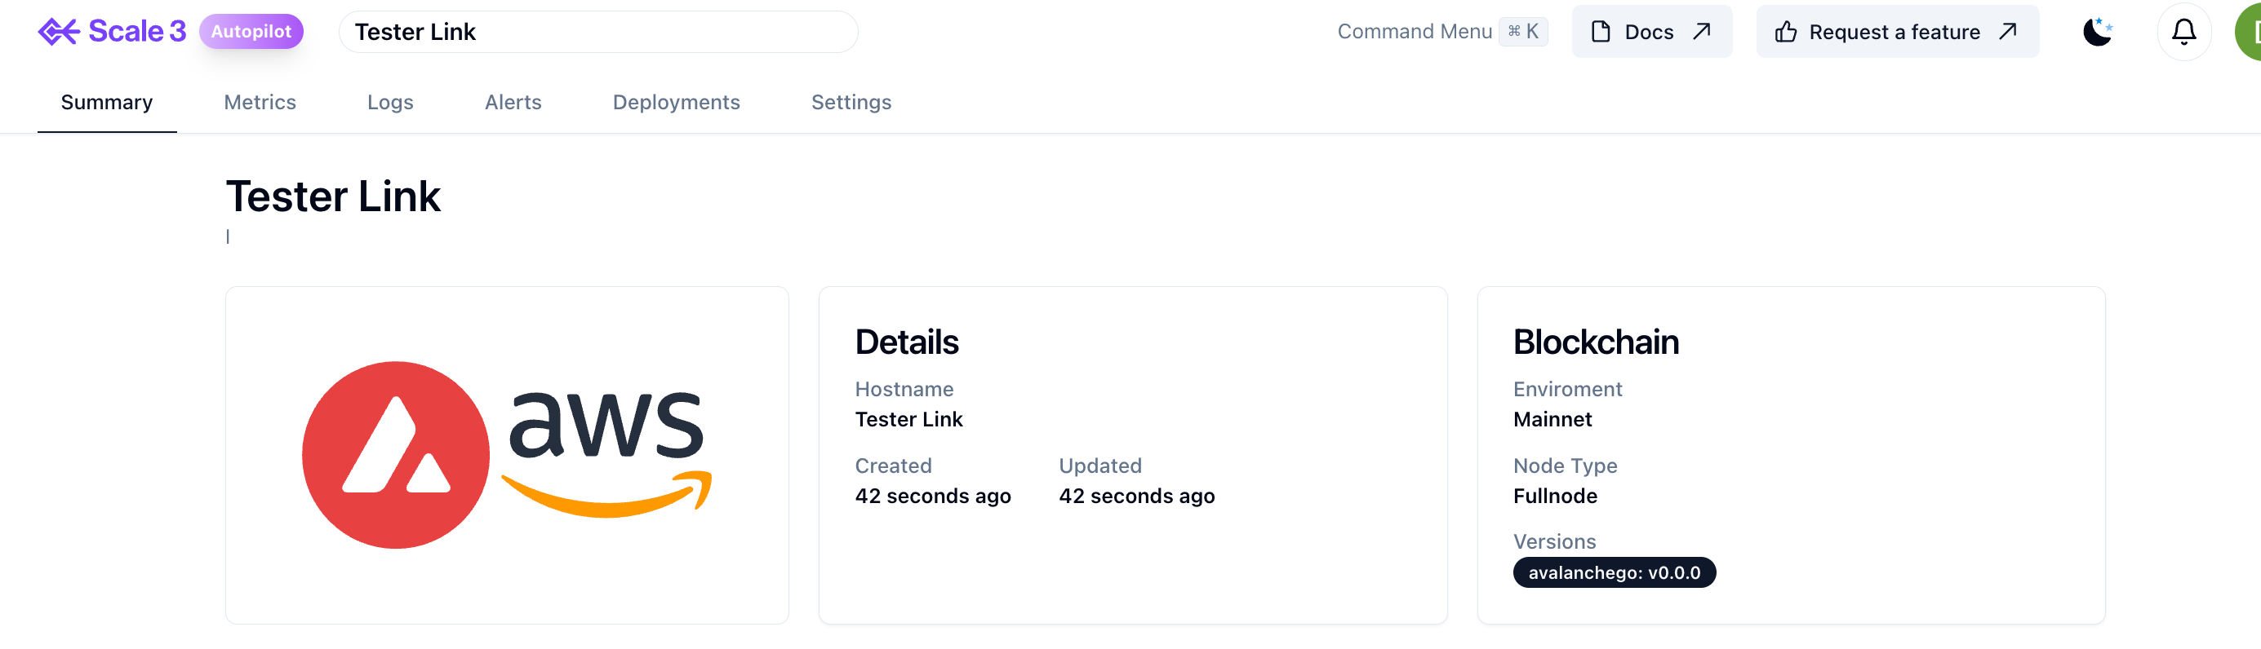Click the thumbs-up icon
Viewport: 2261px width, 649px height.
pos(1785,33)
